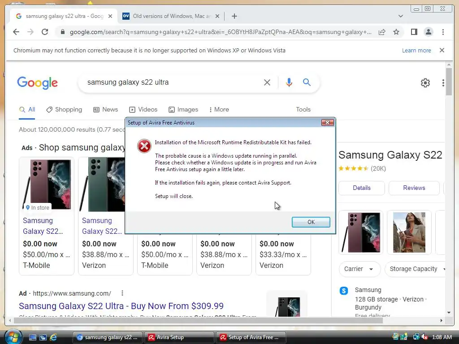
Task: Open the share page icon in address bar
Action: [x=382, y=32]
